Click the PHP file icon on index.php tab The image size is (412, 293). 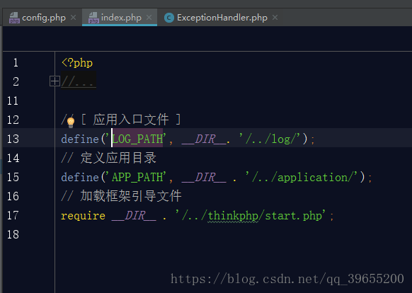pos(93,18)
